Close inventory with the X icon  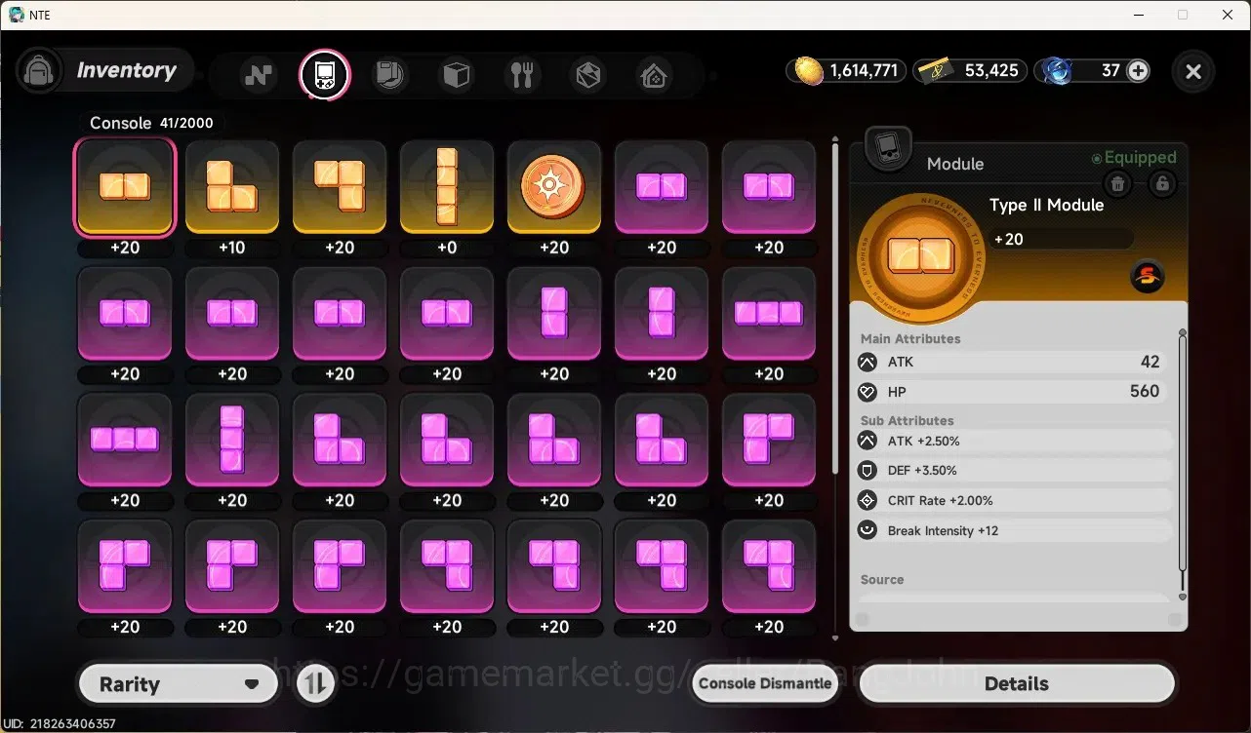(x=1192, y=71)
